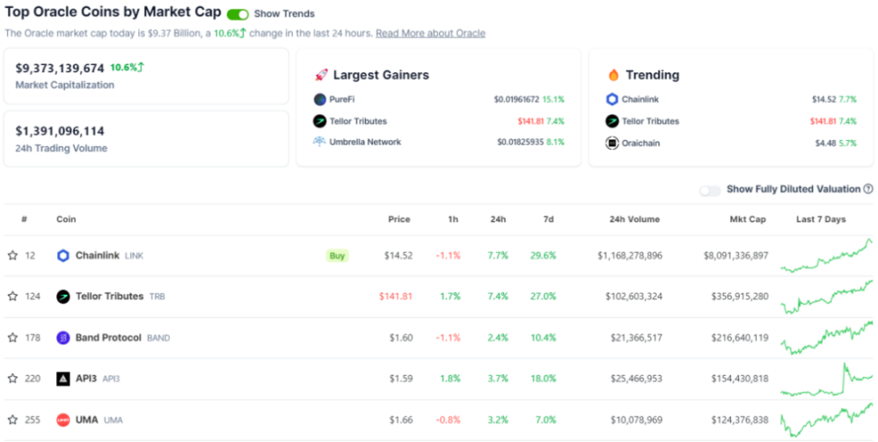878x442 pixels.
Task: Mark UMA as favorite with star
Action: point(13,419)
